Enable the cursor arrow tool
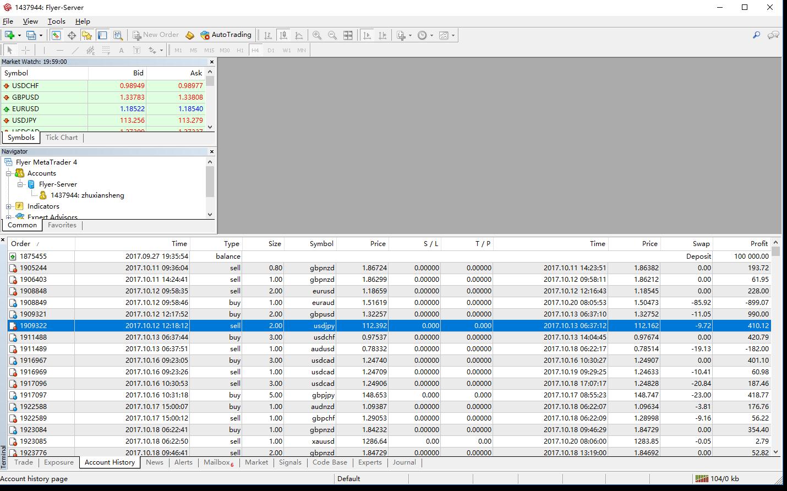The image size is (787, 491). tap(9, 50)
